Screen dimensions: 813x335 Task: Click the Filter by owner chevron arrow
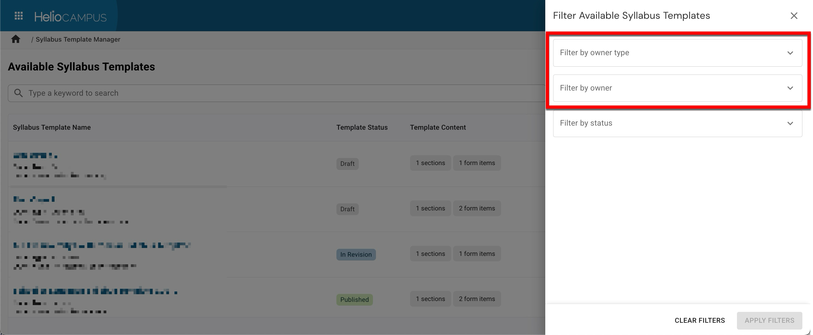(x=790, y=88)
